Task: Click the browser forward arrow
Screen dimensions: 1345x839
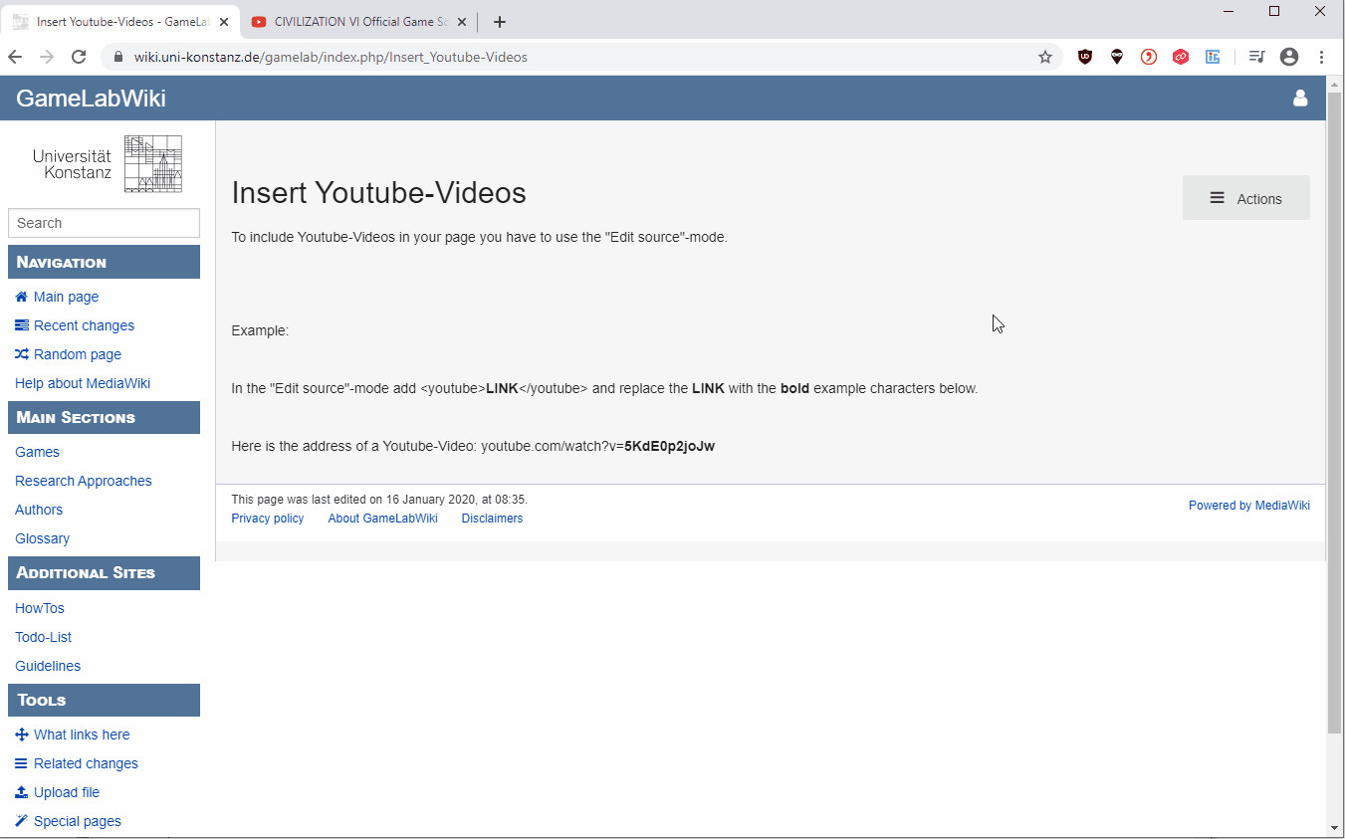Action: pyautogui.click(x=47, y=57)
